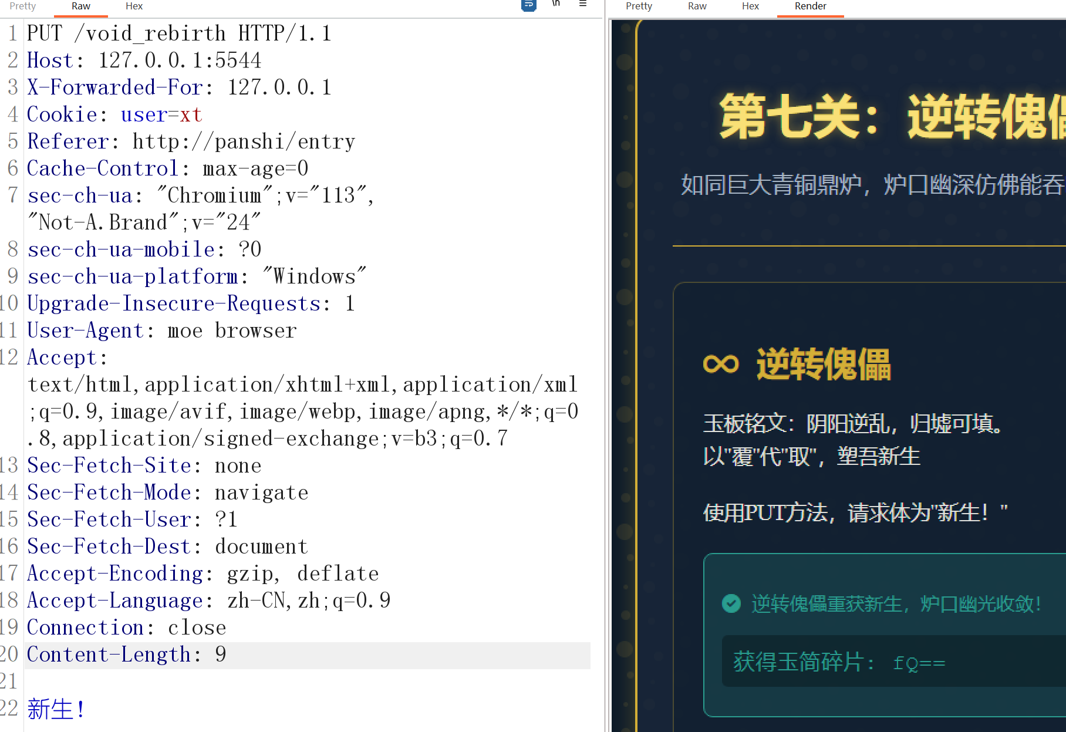Switch request view to Pretty tab

pyautogui.click(x=23, y=6)
